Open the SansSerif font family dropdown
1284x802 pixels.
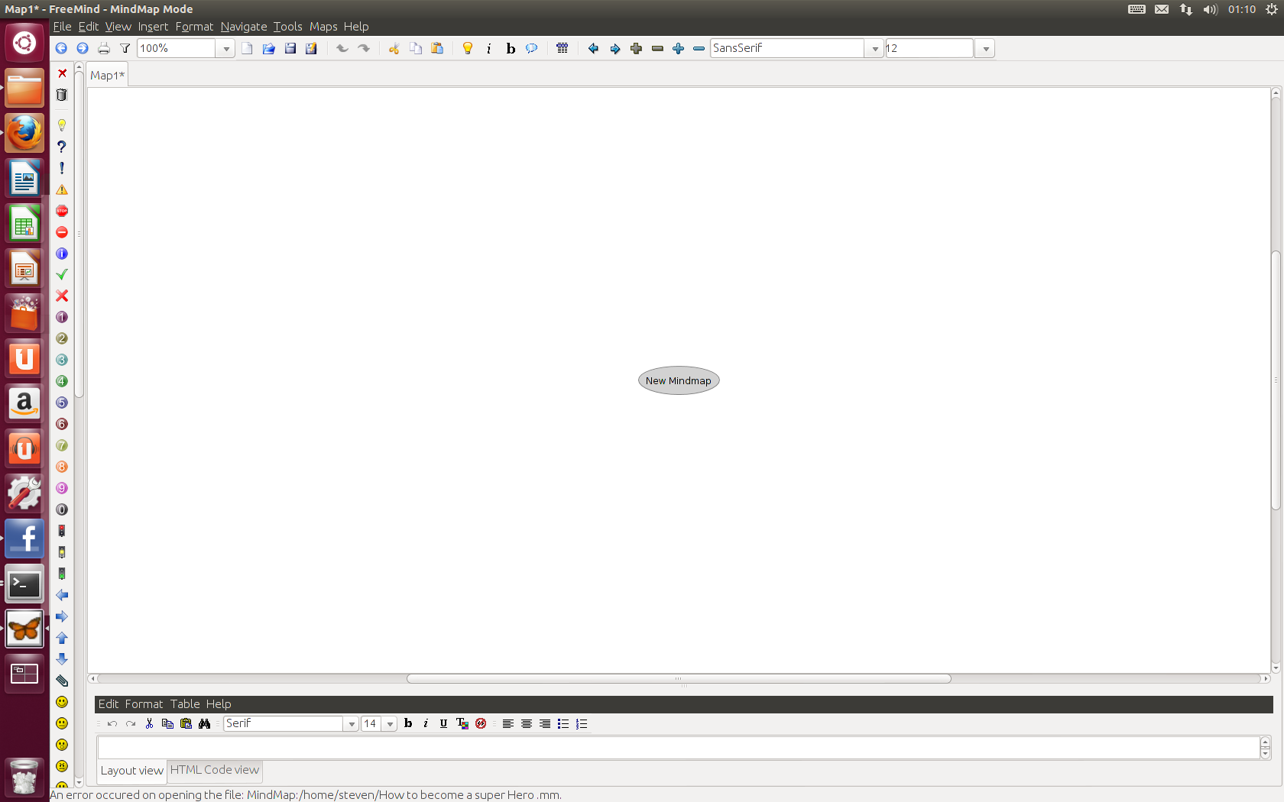coord(875,48)
